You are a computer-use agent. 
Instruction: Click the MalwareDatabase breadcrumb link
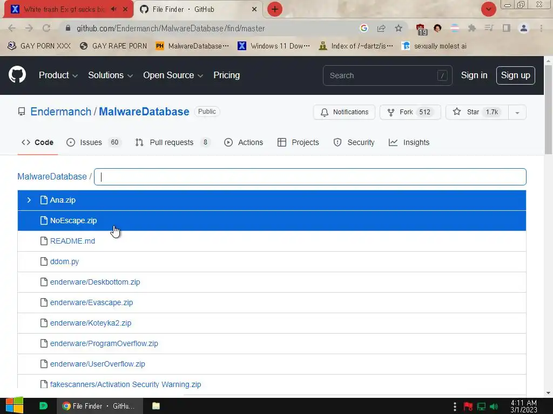[52, 176]
